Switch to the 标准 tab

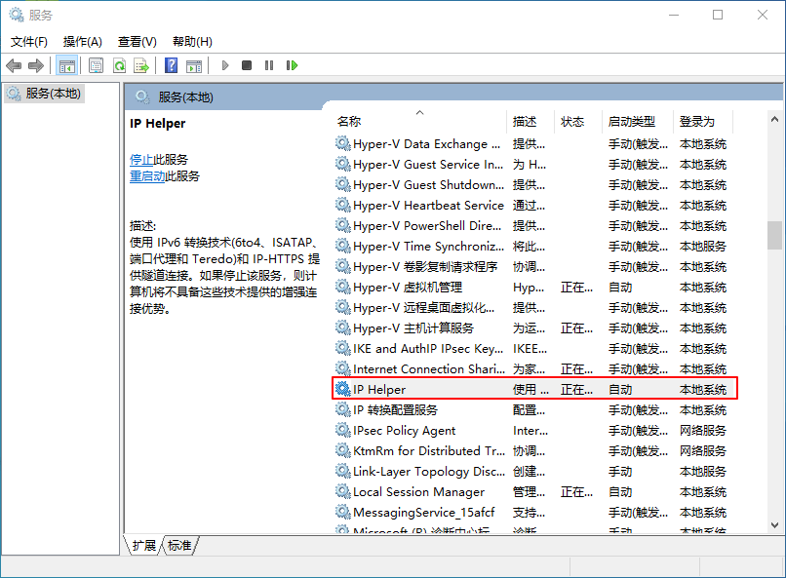point(178,546)
